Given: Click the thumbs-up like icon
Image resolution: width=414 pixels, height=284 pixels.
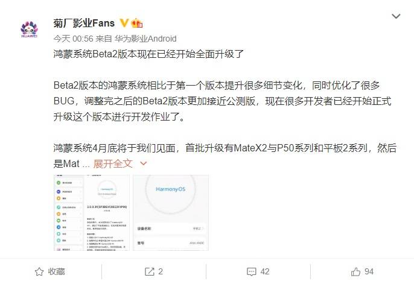Looking at the screenshot, I should 355,271.
